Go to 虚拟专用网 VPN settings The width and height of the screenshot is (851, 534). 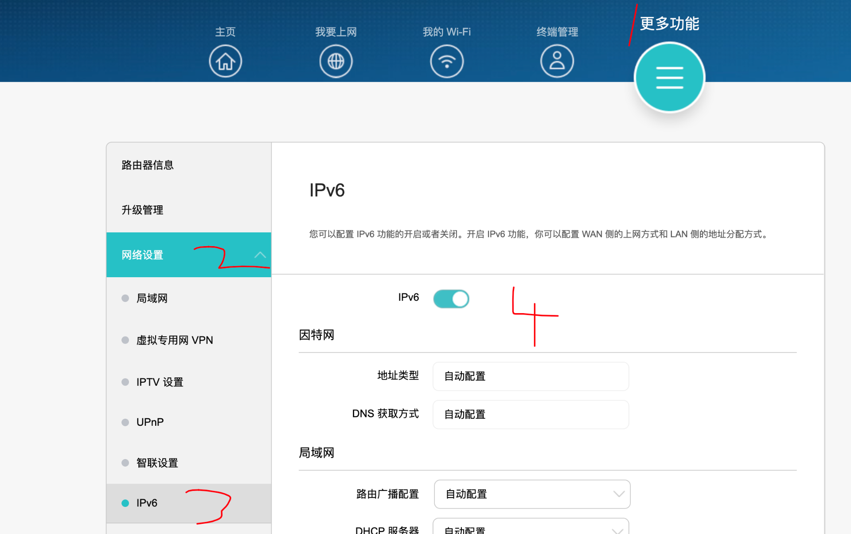pos(174,340)
